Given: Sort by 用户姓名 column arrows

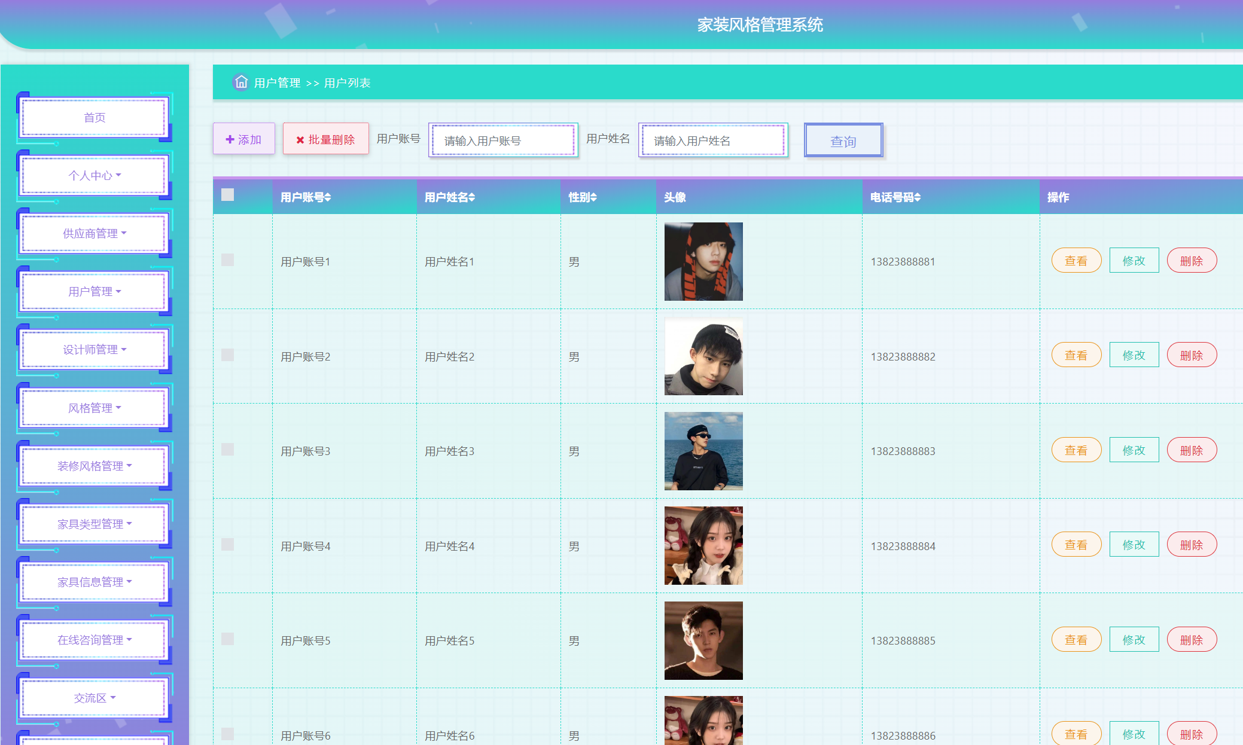Looking at the screenshot, I should coord(472,197).
